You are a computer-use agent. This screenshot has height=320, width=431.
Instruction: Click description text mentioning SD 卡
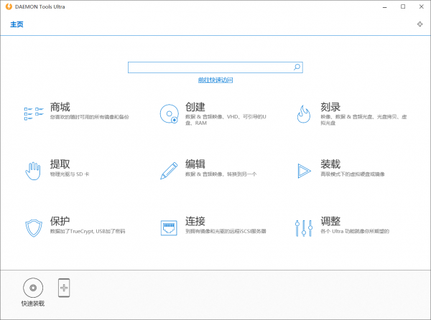tap(70, 174)
